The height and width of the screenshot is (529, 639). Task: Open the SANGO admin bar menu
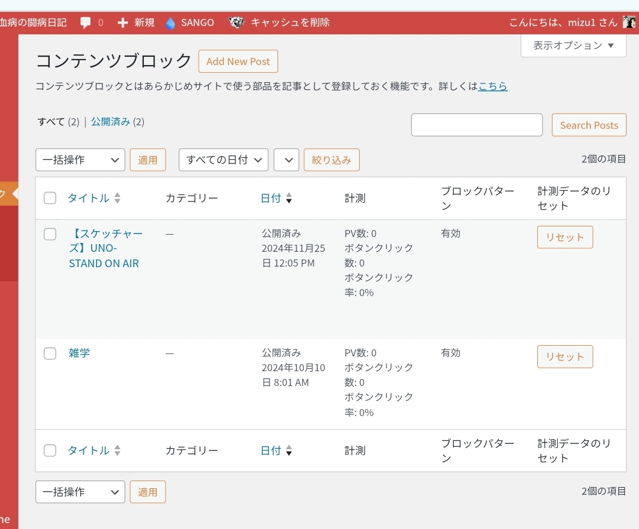(x=190, y=22)
